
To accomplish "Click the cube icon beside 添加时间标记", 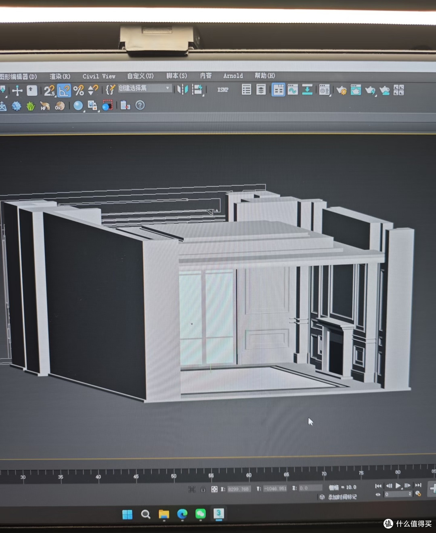I will [x=322, y=497].
